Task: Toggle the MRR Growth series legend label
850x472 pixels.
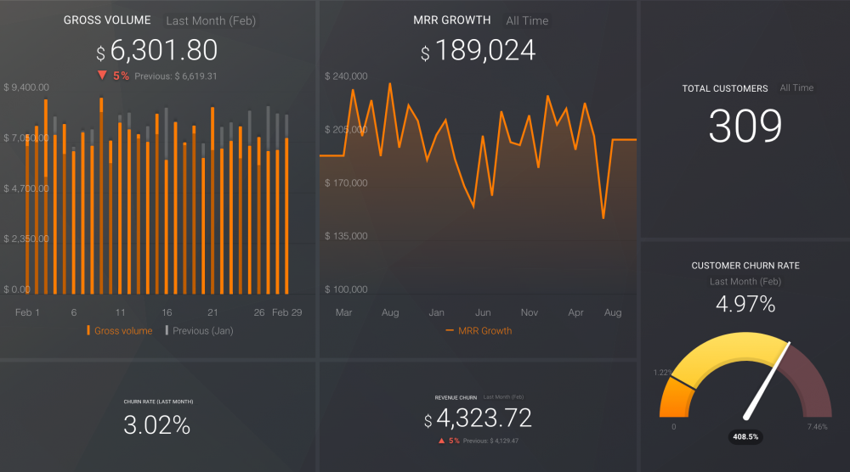Action: click(x=484, y=330)
